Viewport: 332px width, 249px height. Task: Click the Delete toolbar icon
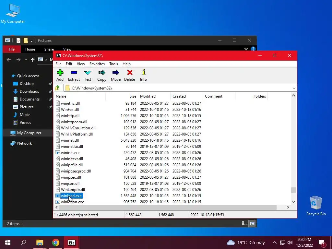130,75
